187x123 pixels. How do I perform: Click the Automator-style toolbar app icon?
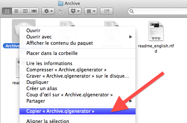(62, 12)
